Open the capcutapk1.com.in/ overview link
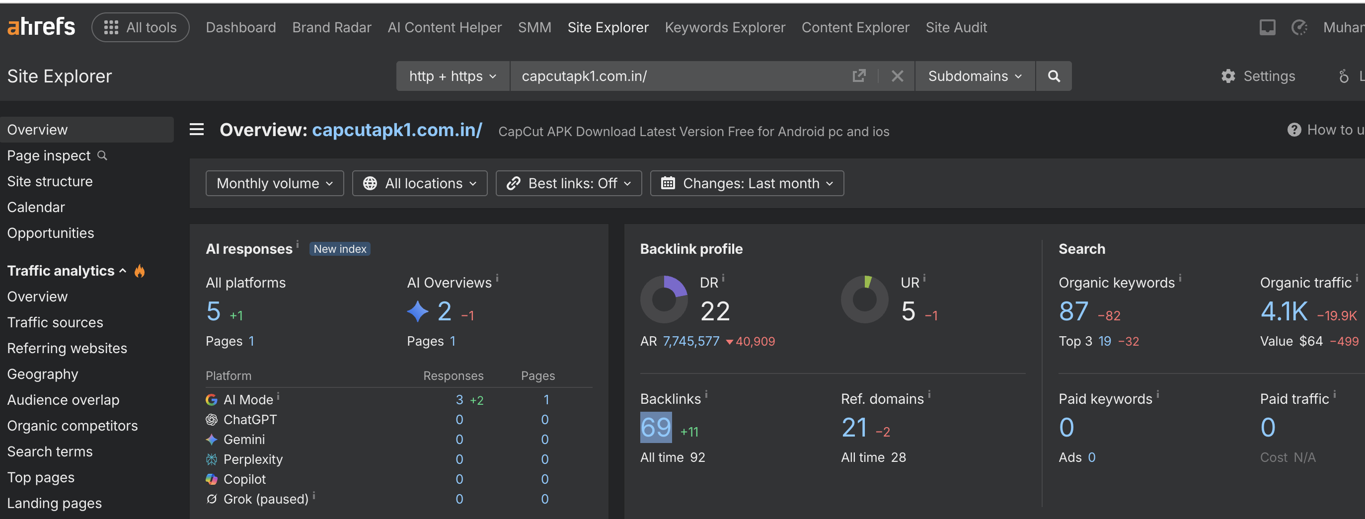Image resolution: width=1365 pixels, height=519 pixels. pos(397,130)
